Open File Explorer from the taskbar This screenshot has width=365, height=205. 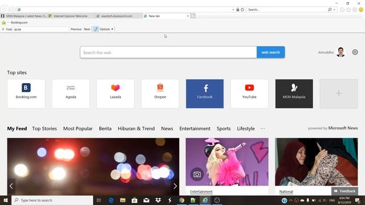[123, 200]
